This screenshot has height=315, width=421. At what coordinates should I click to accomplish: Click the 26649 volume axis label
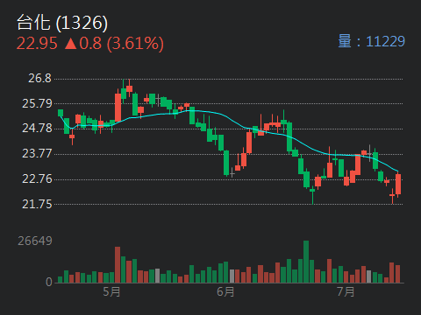[35, 241]
